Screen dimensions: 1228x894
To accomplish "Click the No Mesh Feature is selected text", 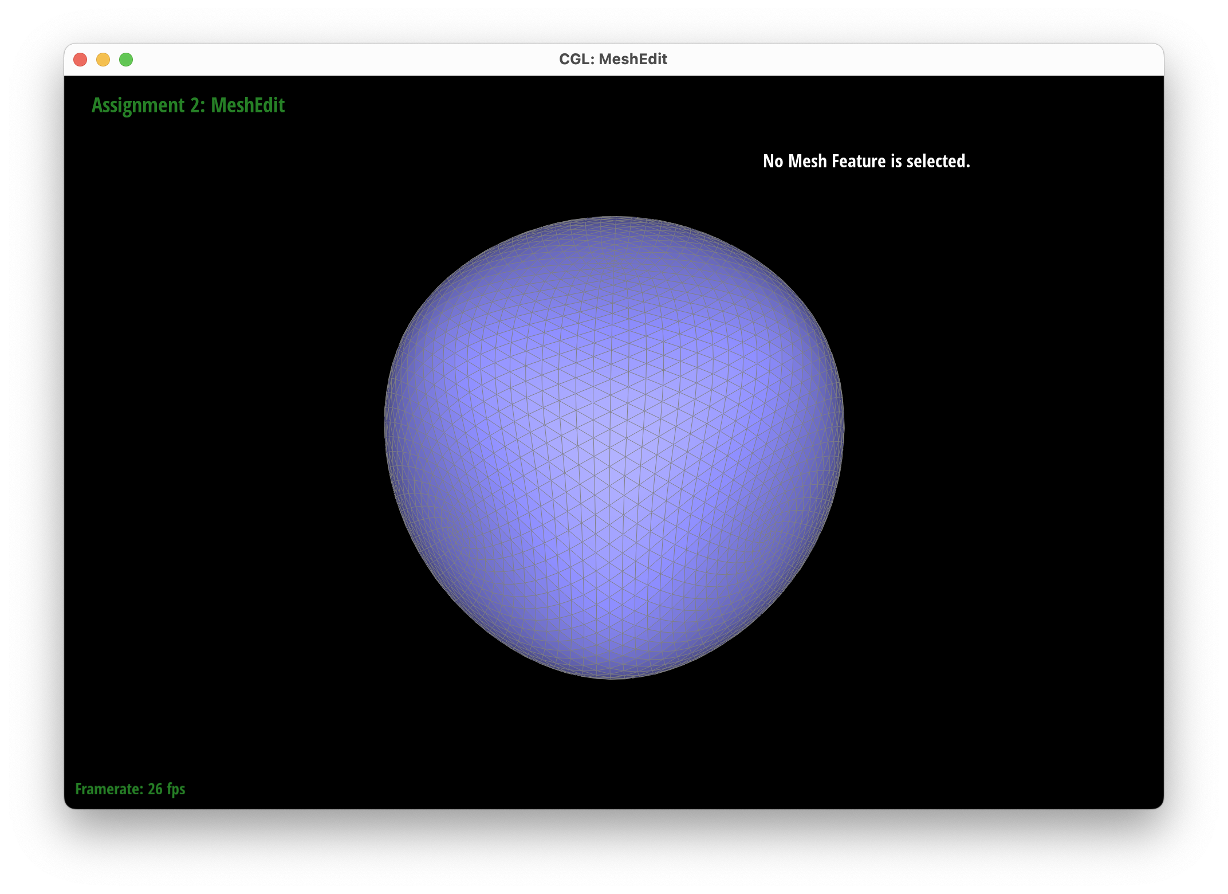I will tap(867, 162).
